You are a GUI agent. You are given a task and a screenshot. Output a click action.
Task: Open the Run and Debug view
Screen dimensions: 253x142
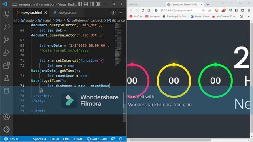click(x=6, y=52)
